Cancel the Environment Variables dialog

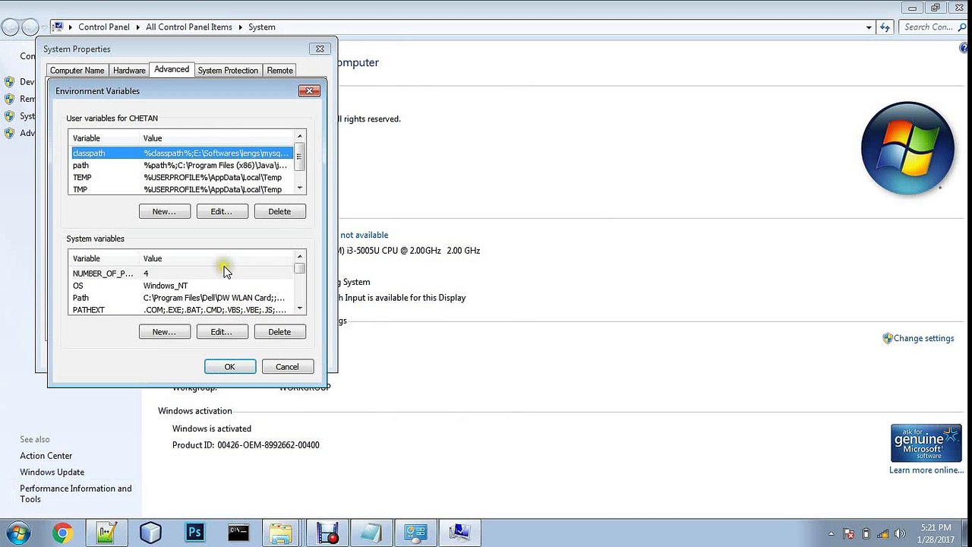288,367
